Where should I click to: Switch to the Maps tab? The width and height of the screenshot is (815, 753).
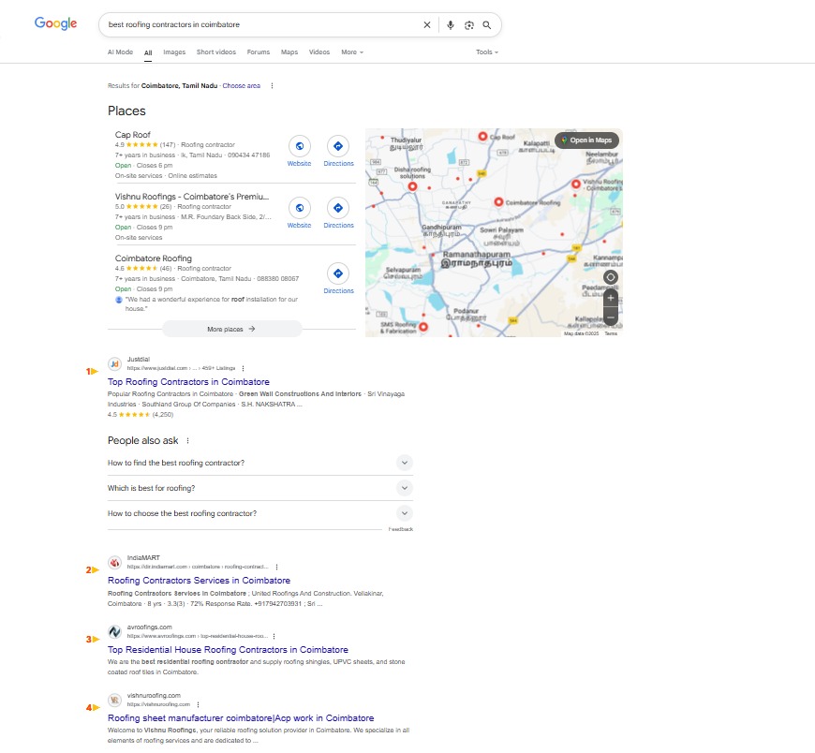[289, 52]
